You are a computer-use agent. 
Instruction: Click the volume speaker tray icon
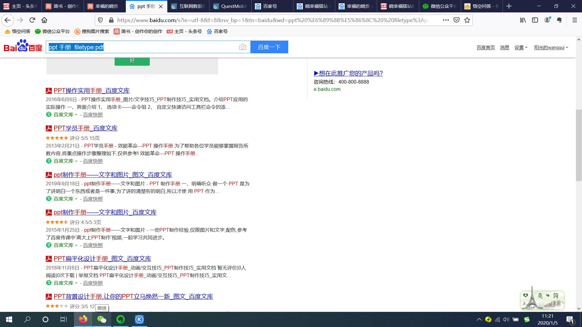pos(506,319)
